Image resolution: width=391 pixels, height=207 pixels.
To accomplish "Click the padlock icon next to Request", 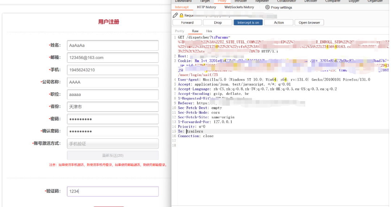I will pos(181,16).
